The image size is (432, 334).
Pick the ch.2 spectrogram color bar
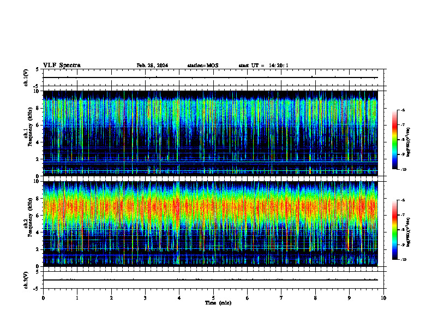coord(394,230)
